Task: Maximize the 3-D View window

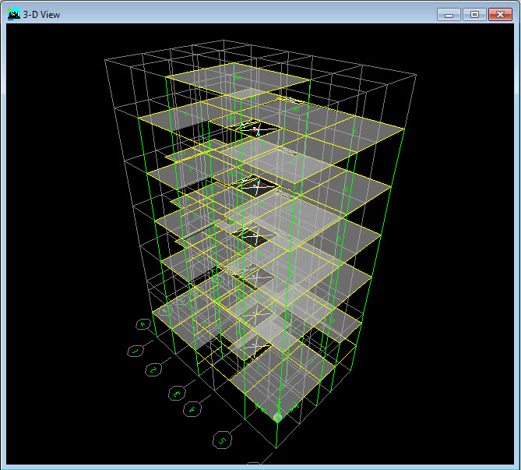Action: coord(474,14)
